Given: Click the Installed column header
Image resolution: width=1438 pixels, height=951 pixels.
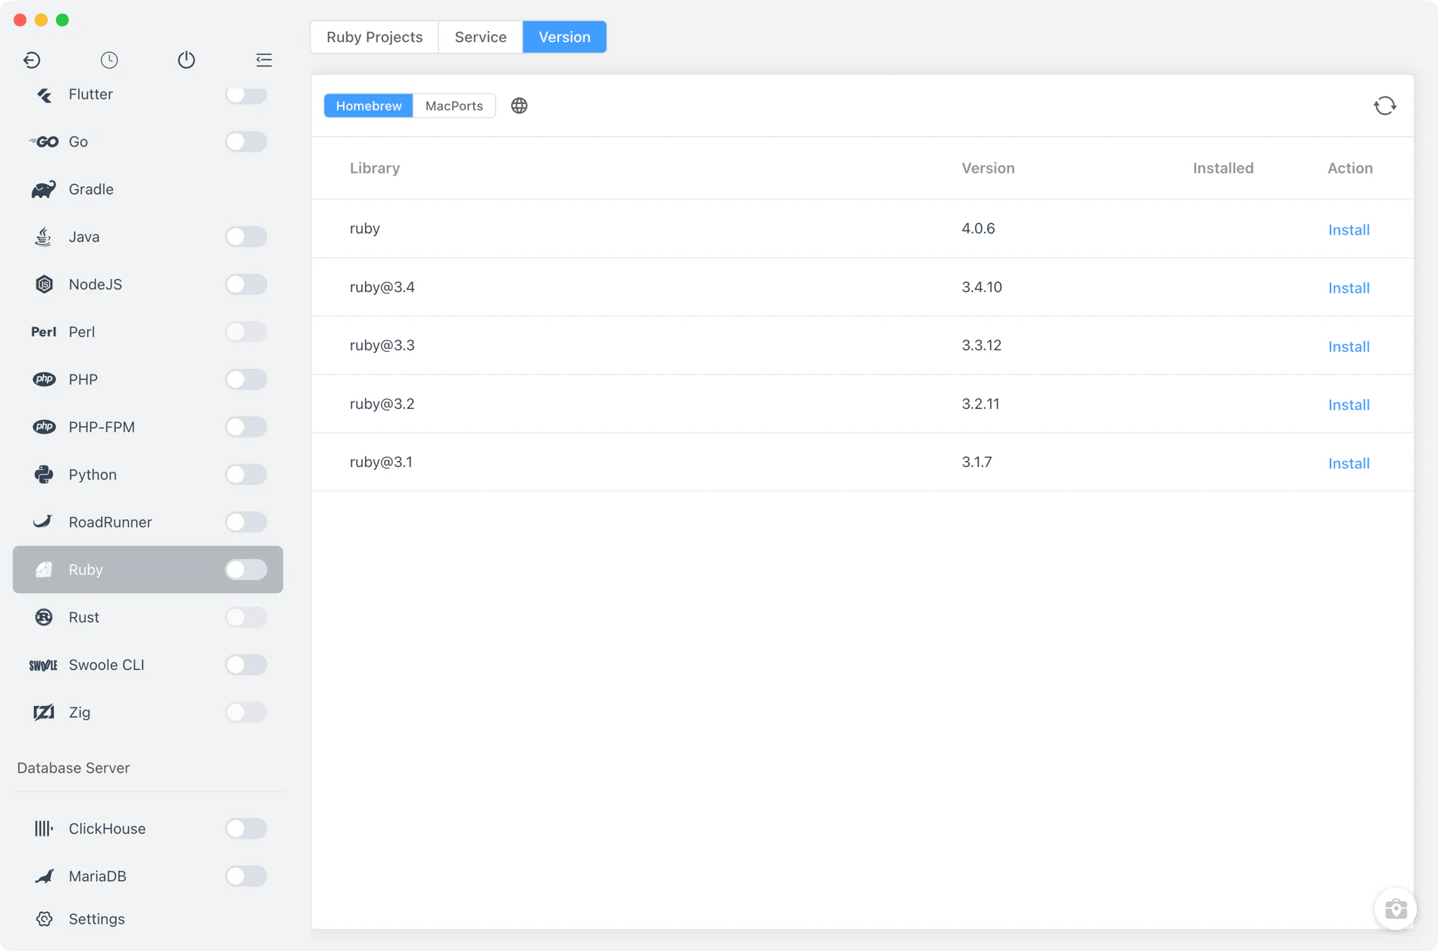Looking at the screenshot, I should click(x=1223, y=168).
